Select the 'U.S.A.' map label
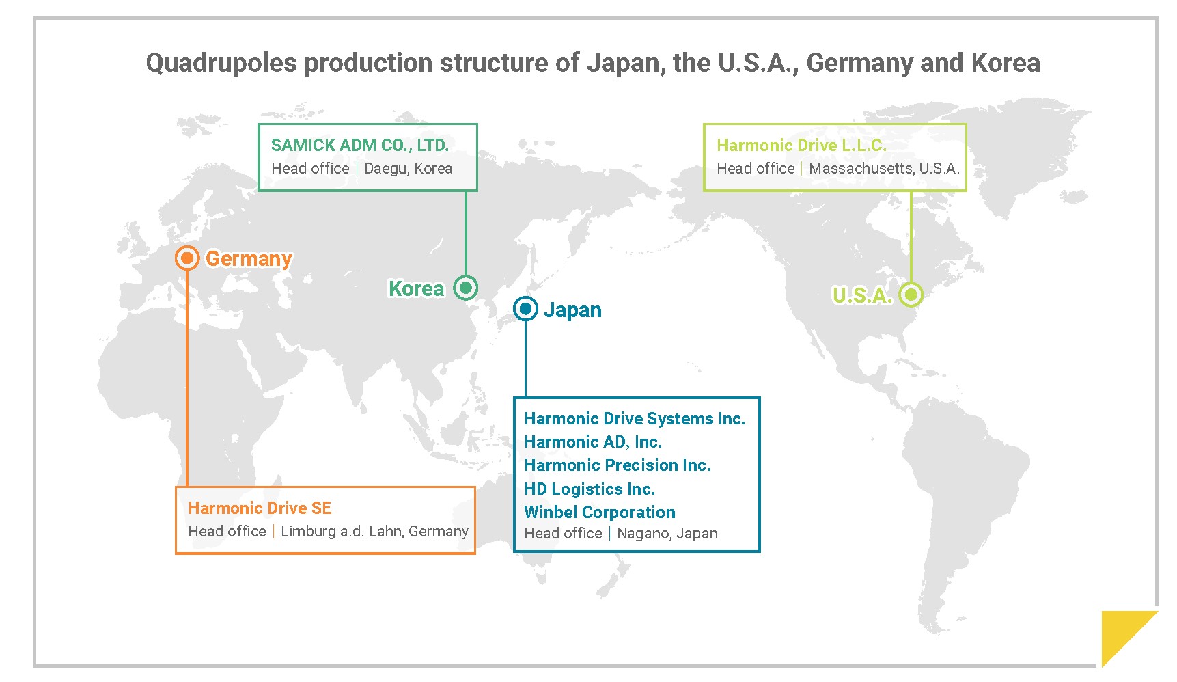 coord(862,295)
